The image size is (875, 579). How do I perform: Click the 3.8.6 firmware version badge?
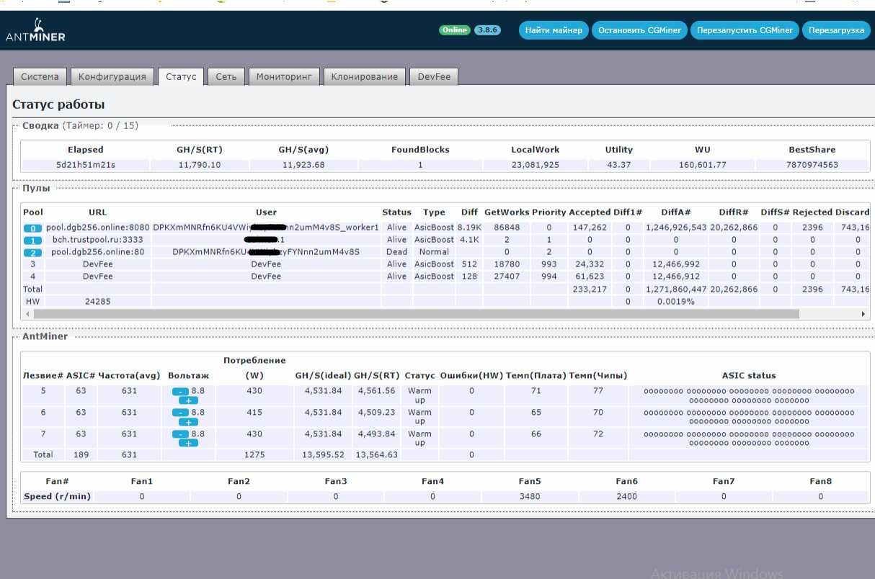click(x=487, y=30)
